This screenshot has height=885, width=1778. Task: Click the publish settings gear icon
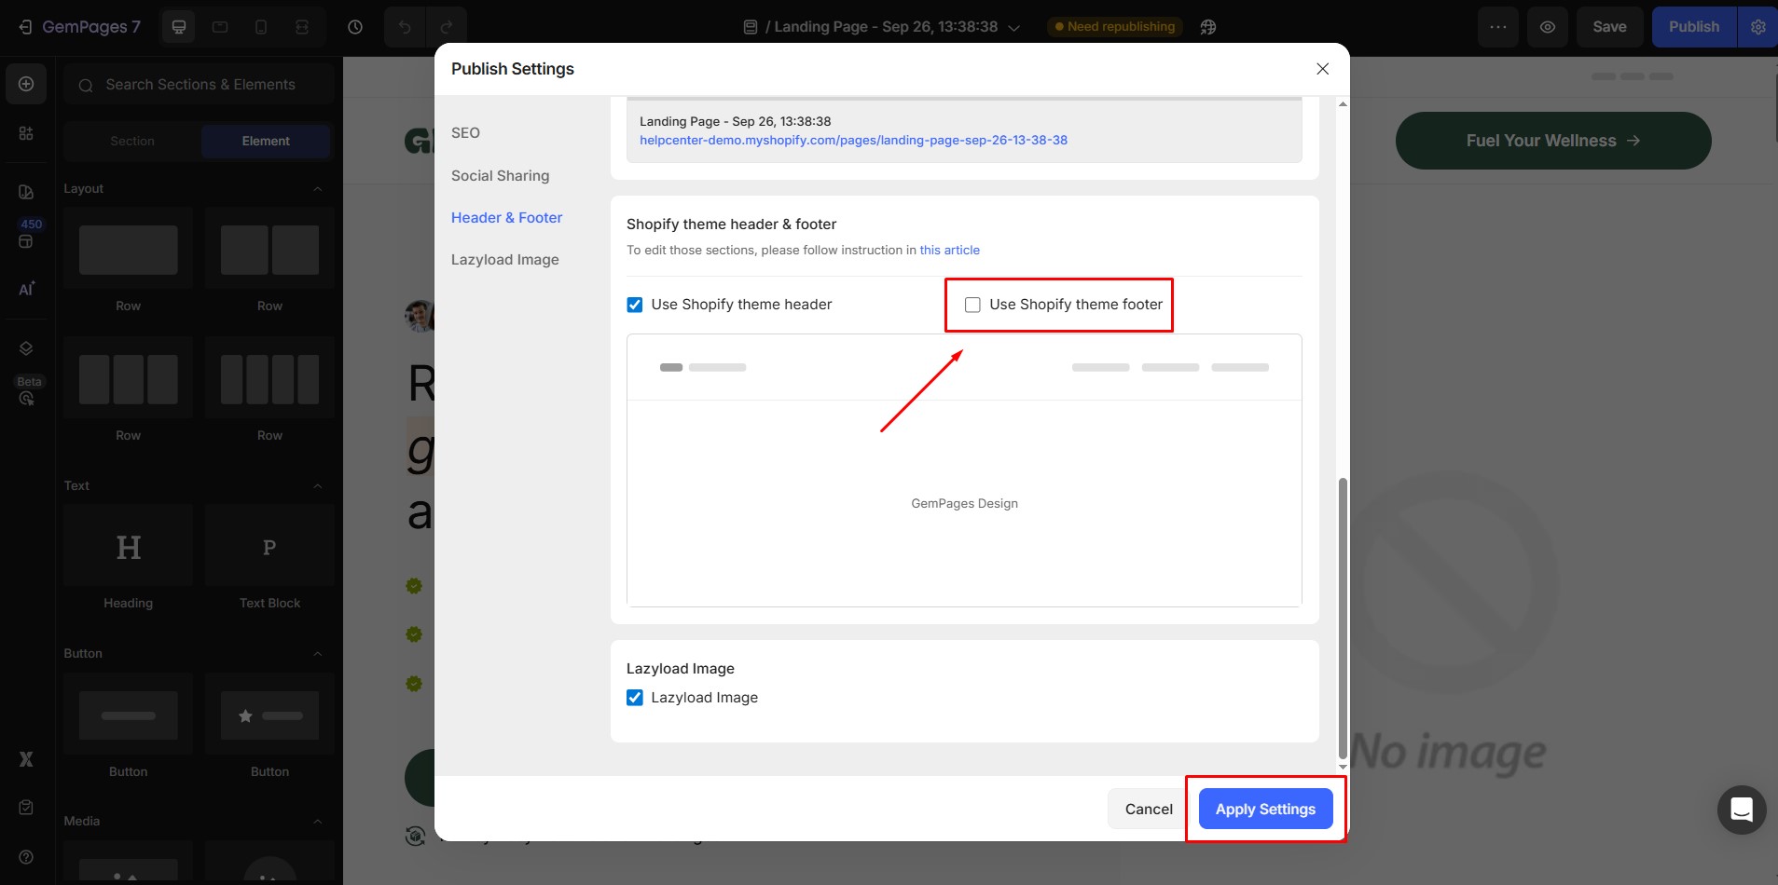pos(1757,27)
